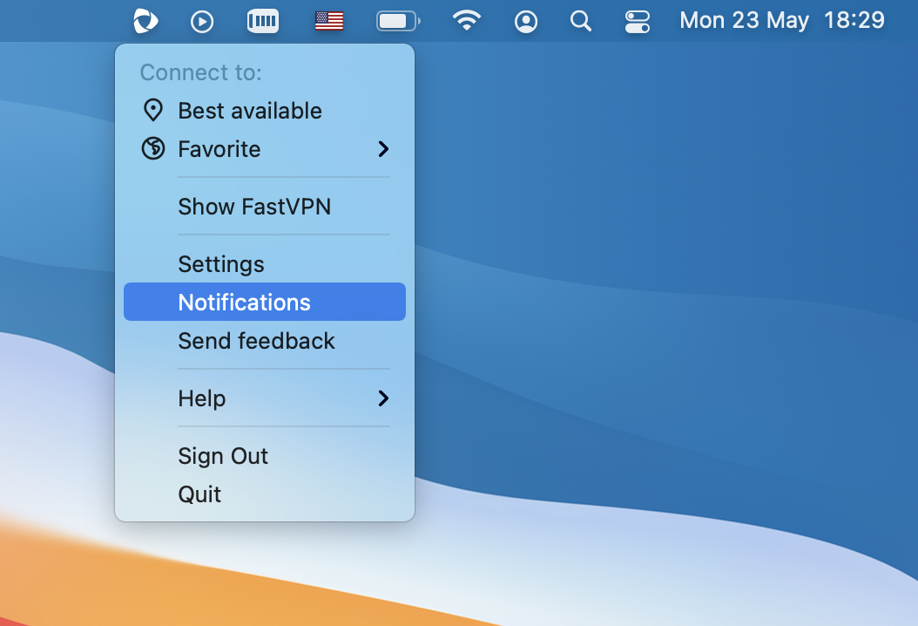Click the globe icon beside Favorite
The height and width of the screenshot is (626, 918).
[x=152, y=148]
